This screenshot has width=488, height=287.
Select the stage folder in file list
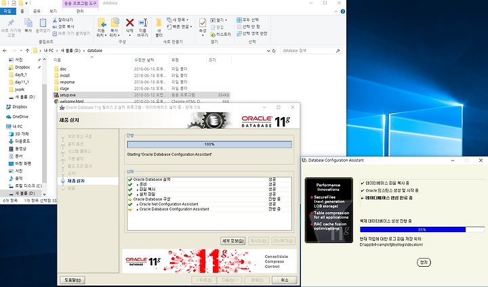[61, 89]
